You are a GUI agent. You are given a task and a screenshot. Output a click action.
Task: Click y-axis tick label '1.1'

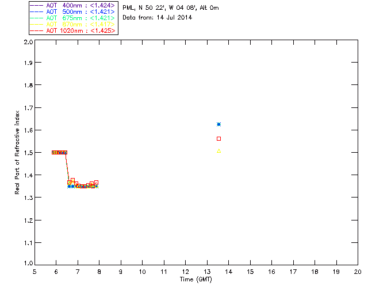coord(28,243)
